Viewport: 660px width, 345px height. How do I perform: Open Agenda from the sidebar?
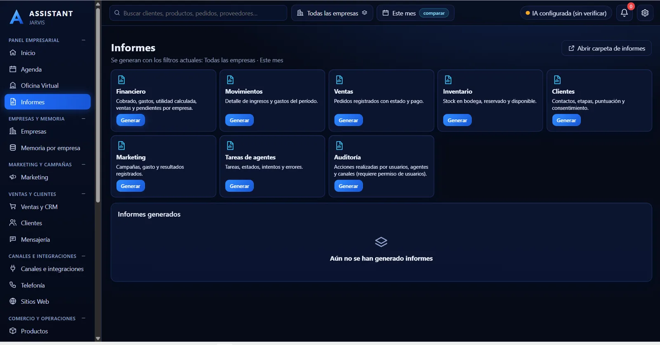coord(47,69)
